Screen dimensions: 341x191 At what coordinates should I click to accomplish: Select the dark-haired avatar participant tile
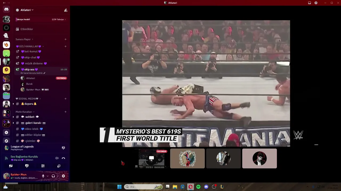[x=259, y=158]
